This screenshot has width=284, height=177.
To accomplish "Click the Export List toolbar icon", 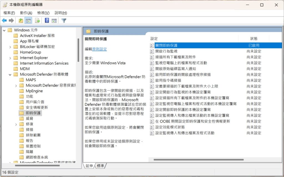I will [37, 20].
